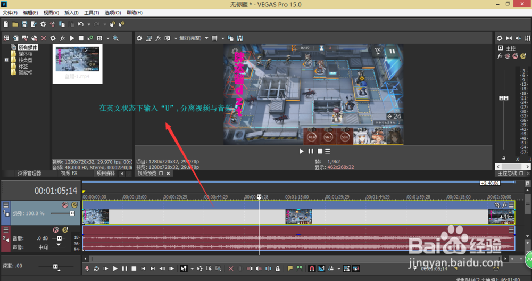Select the 所有媒体 tree item

pos(28,47)
